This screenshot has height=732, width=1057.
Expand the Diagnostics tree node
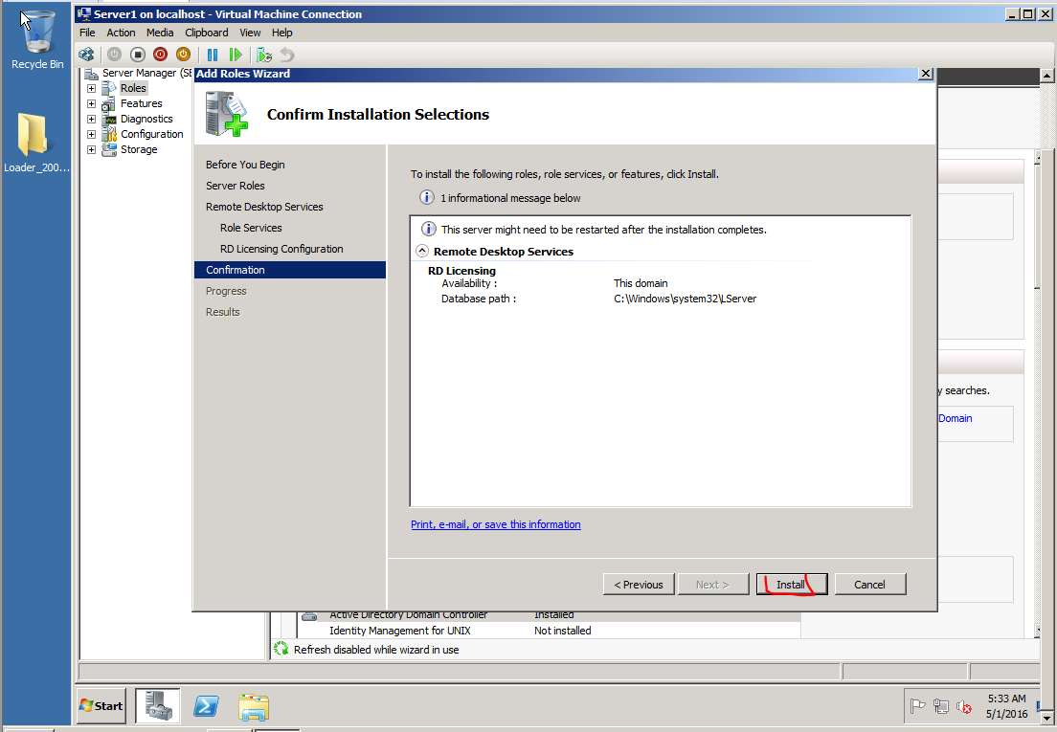pyautogui.click(x=91, y=120)
